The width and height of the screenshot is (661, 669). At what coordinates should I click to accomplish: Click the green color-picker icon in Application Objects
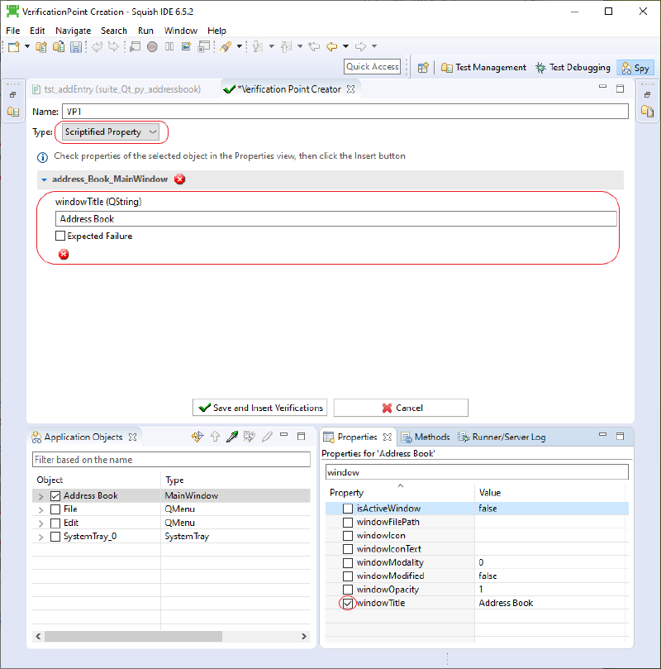coord(232,437)
